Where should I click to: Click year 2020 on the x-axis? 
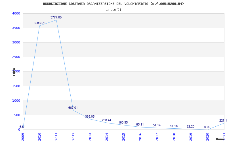[x=207, y=136]
